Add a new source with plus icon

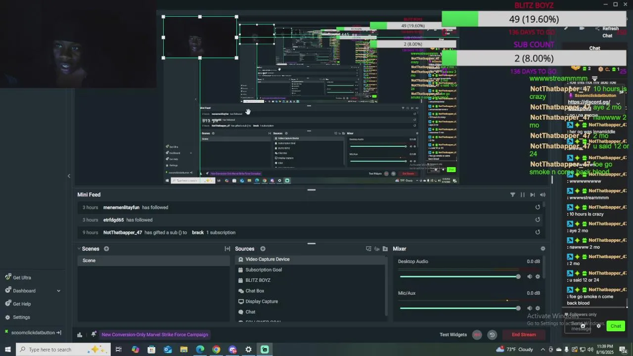(x=263, y=249)
